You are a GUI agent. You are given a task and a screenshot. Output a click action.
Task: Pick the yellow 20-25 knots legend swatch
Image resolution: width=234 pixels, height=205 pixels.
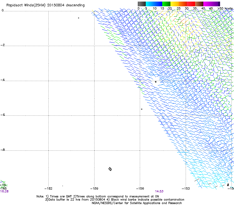click(175, 4)
